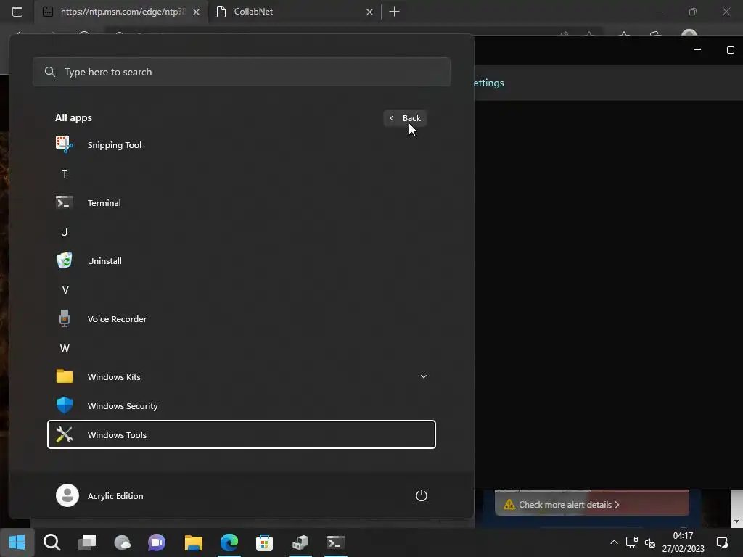
Task: Open the running installer app icon on taskbar
Action: (300, 542)
